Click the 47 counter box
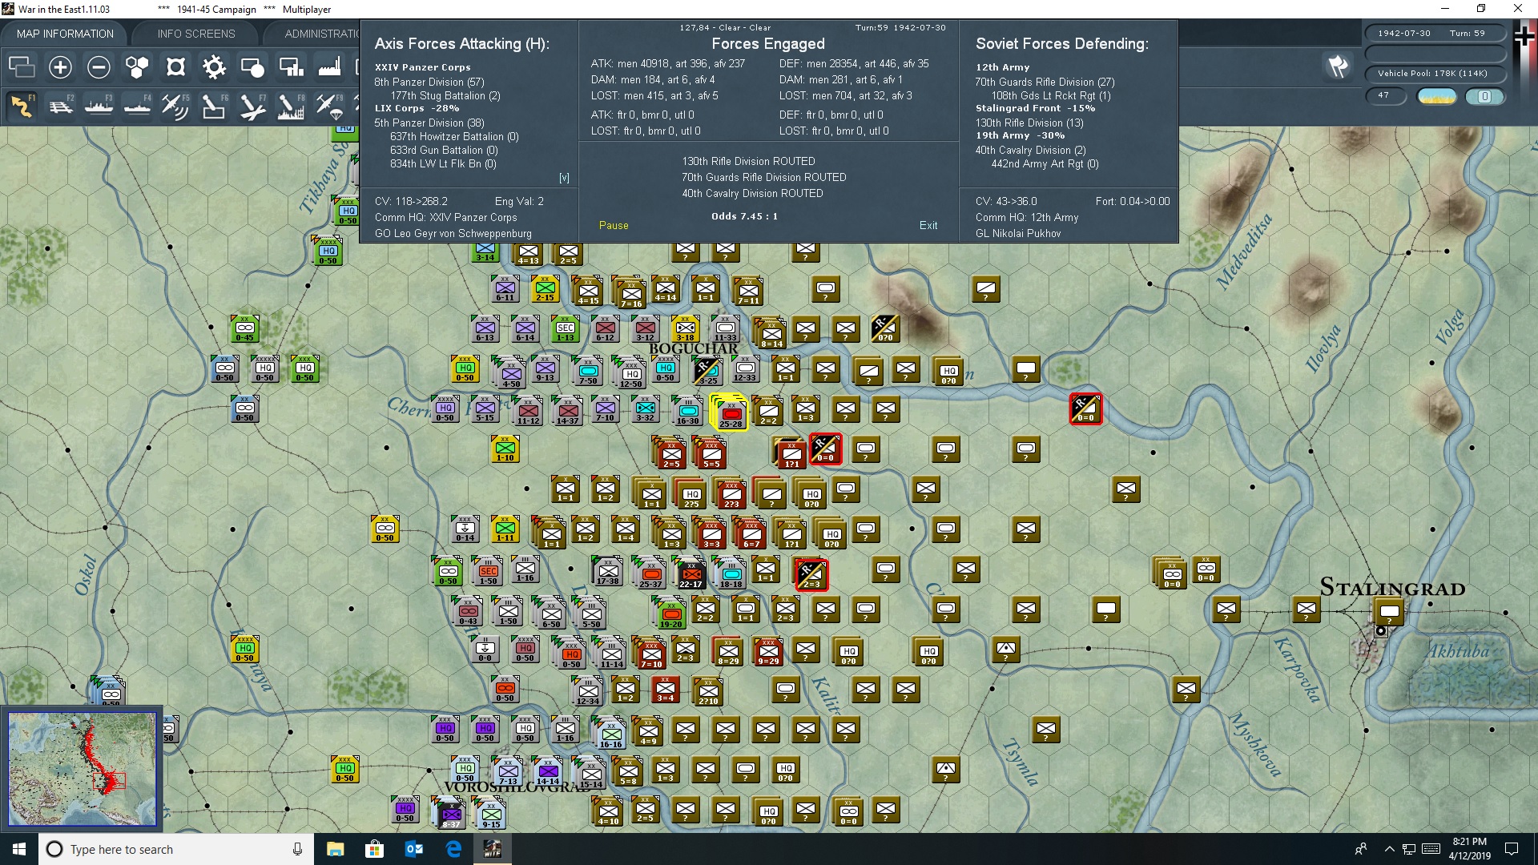 1386,95
